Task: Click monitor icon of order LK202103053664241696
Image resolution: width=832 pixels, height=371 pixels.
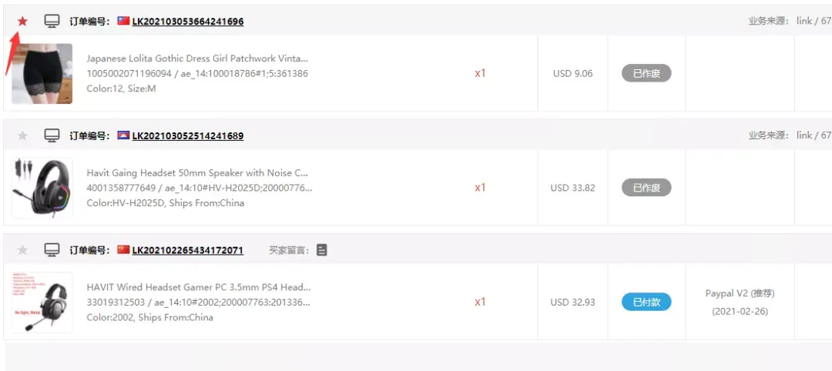Action: (x=52, y=22)
